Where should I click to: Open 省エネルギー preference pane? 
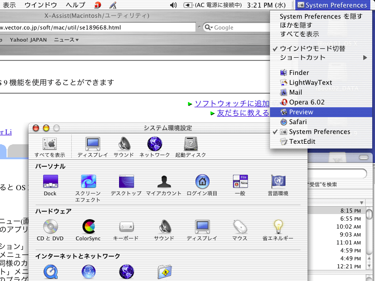click(278, 230)
